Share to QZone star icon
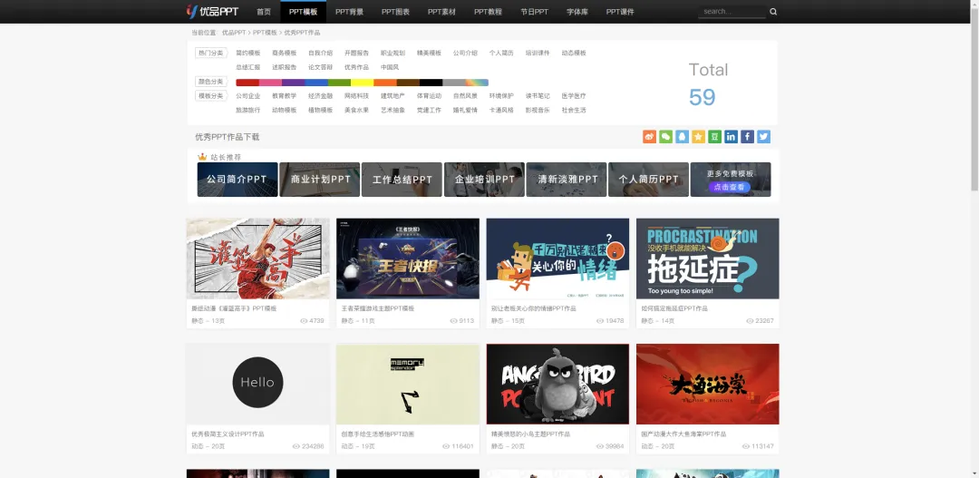Image resolution: width=979 pixels, height=478 pixels. click(698, 136)
